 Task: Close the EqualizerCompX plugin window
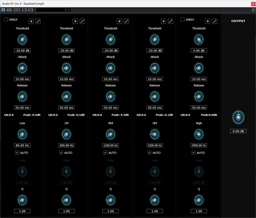pyautogui.click(x=253, y=4)
